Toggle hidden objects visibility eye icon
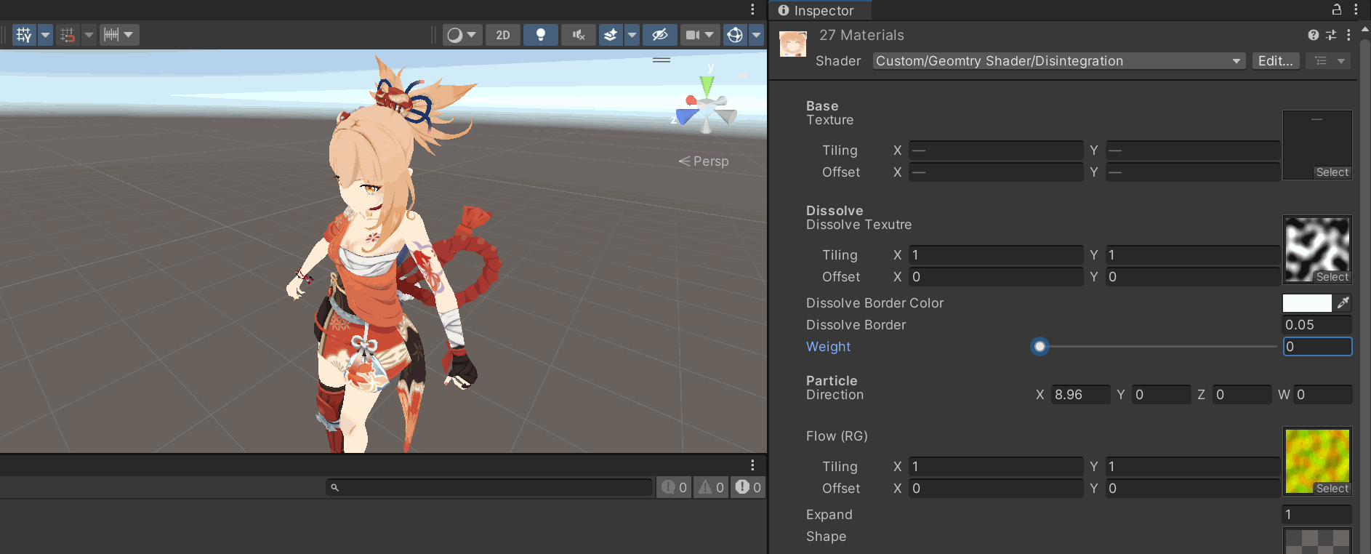Screen dimensions: 1371x554 (660, 35)
